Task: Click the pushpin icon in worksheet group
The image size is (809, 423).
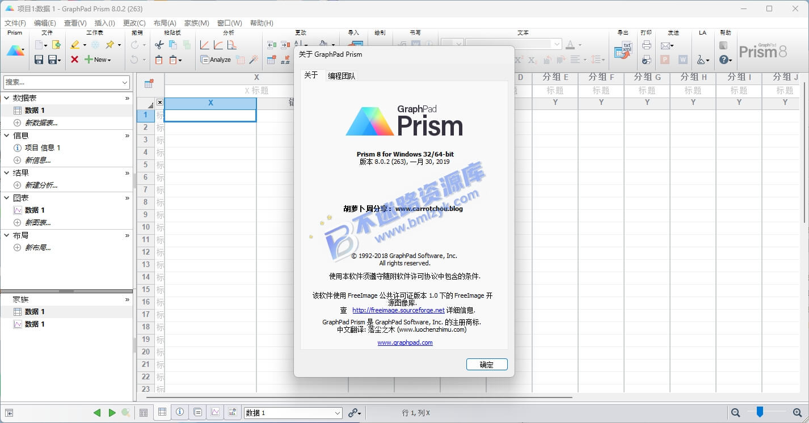Action: pyautogui.click(x=110, y=45)
